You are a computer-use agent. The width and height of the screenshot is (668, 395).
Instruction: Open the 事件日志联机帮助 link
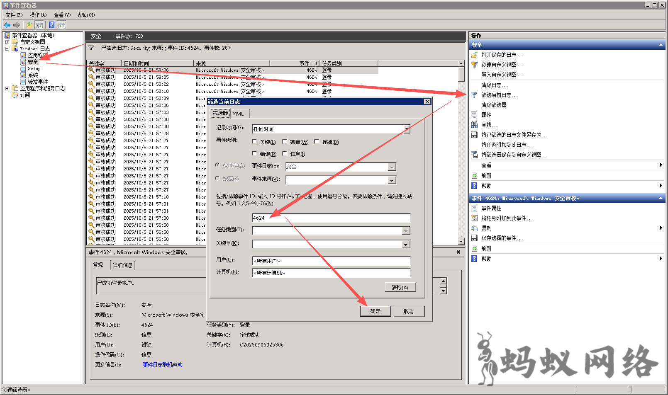point(162,365)
